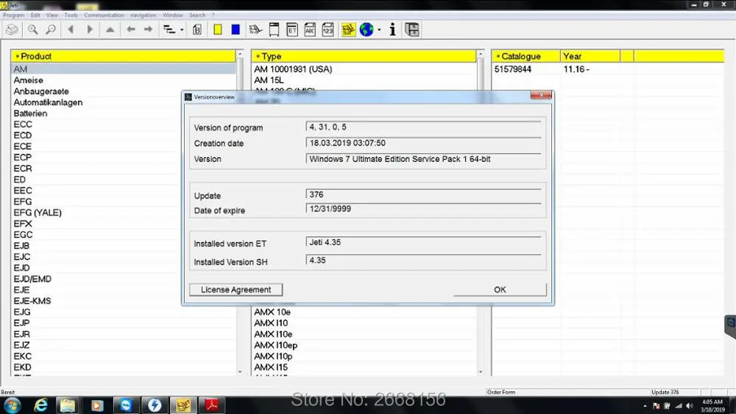This screenshot has height=414, width=736.
Task: Confirm the Versionoverview dialog with OK
Action: tap(500, 290)
